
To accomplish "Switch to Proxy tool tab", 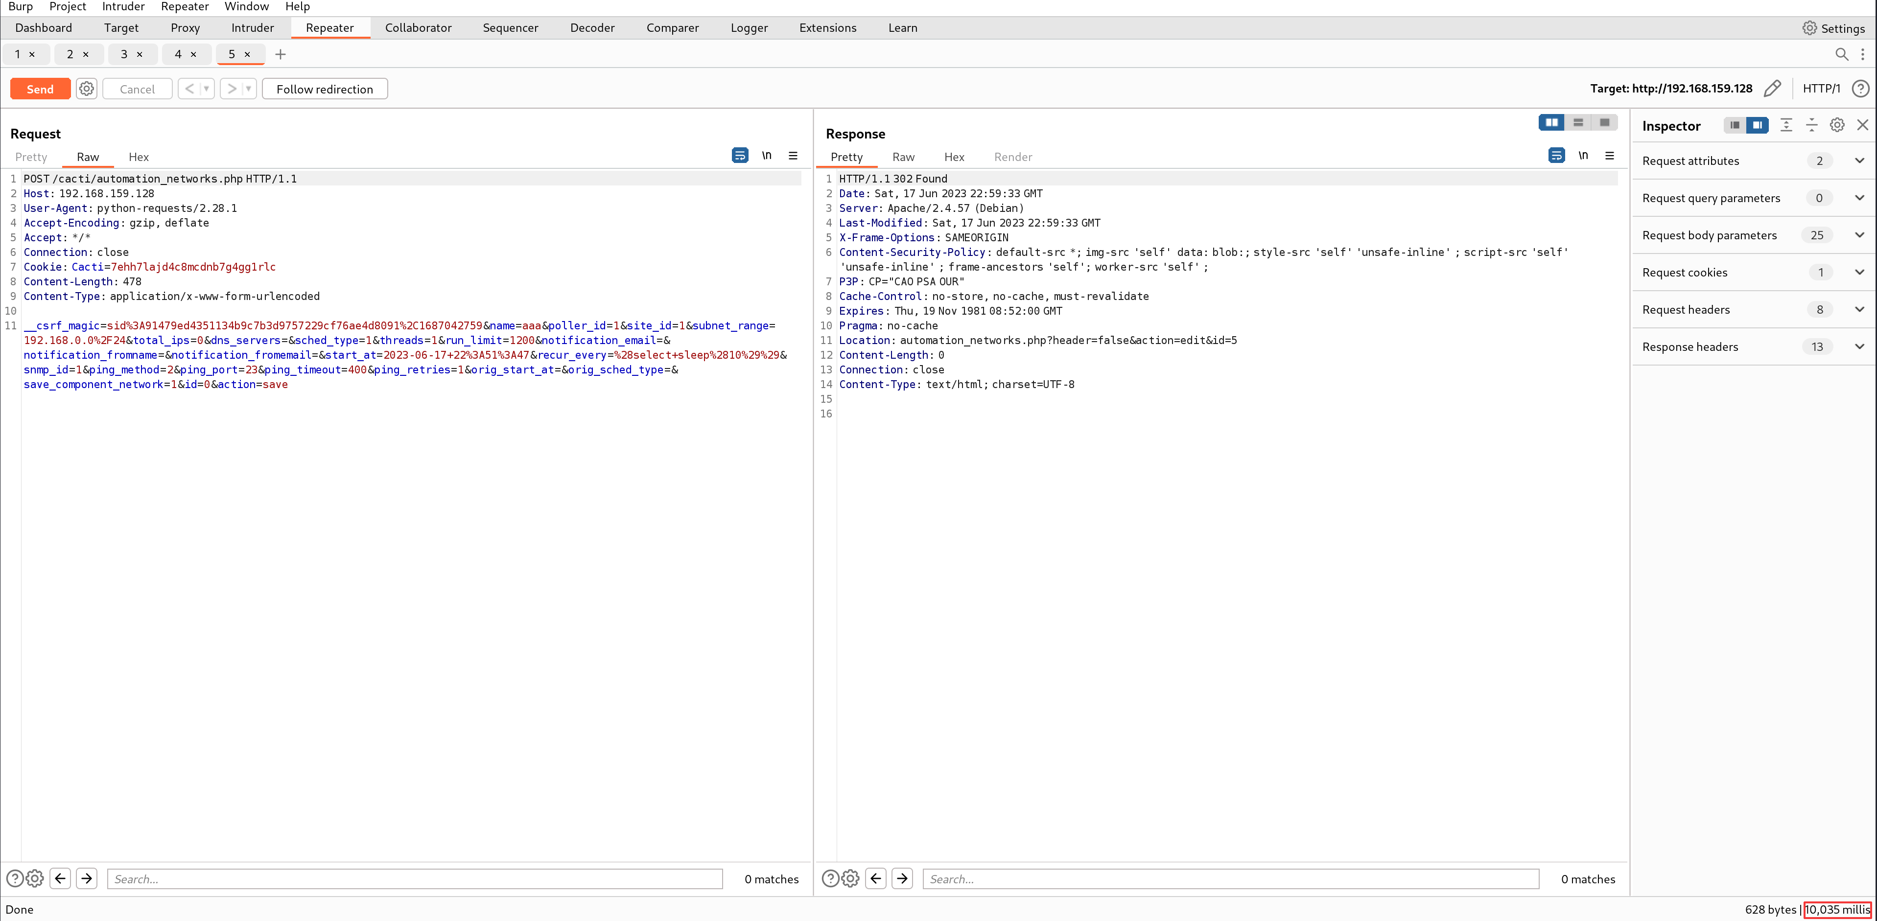I will tap(185, 28).
